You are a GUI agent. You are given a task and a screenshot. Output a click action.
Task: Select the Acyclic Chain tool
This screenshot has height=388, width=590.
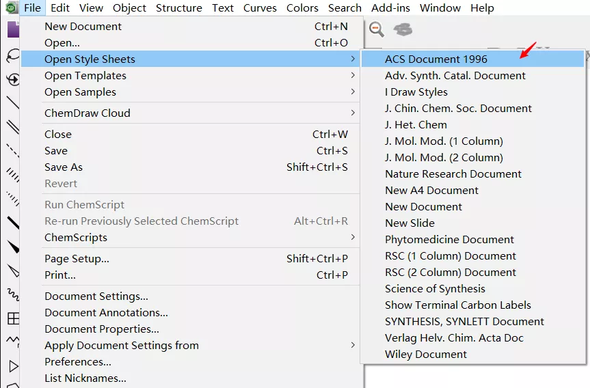13,341
